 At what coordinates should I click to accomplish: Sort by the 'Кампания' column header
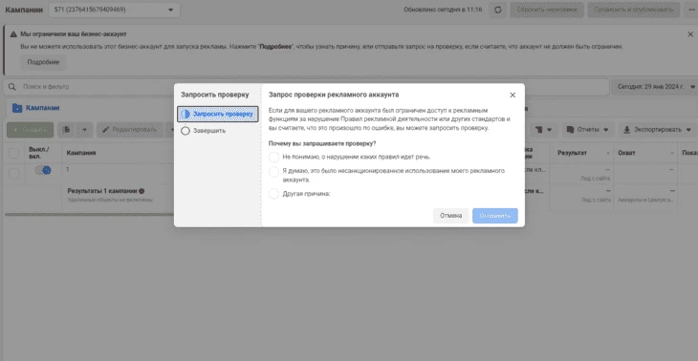coord(81,153)
